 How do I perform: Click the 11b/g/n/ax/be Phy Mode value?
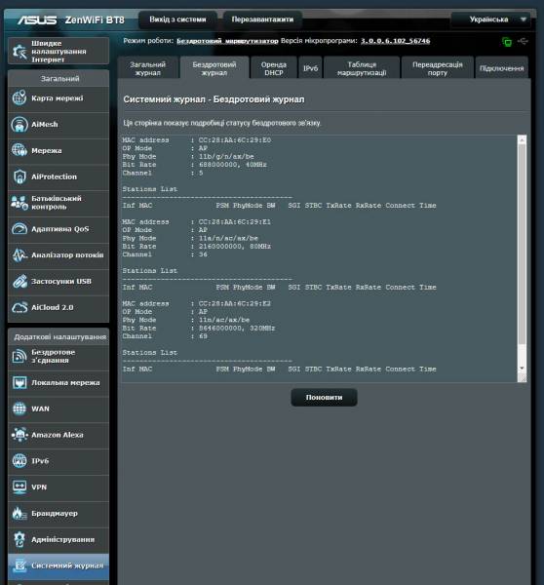226,157
